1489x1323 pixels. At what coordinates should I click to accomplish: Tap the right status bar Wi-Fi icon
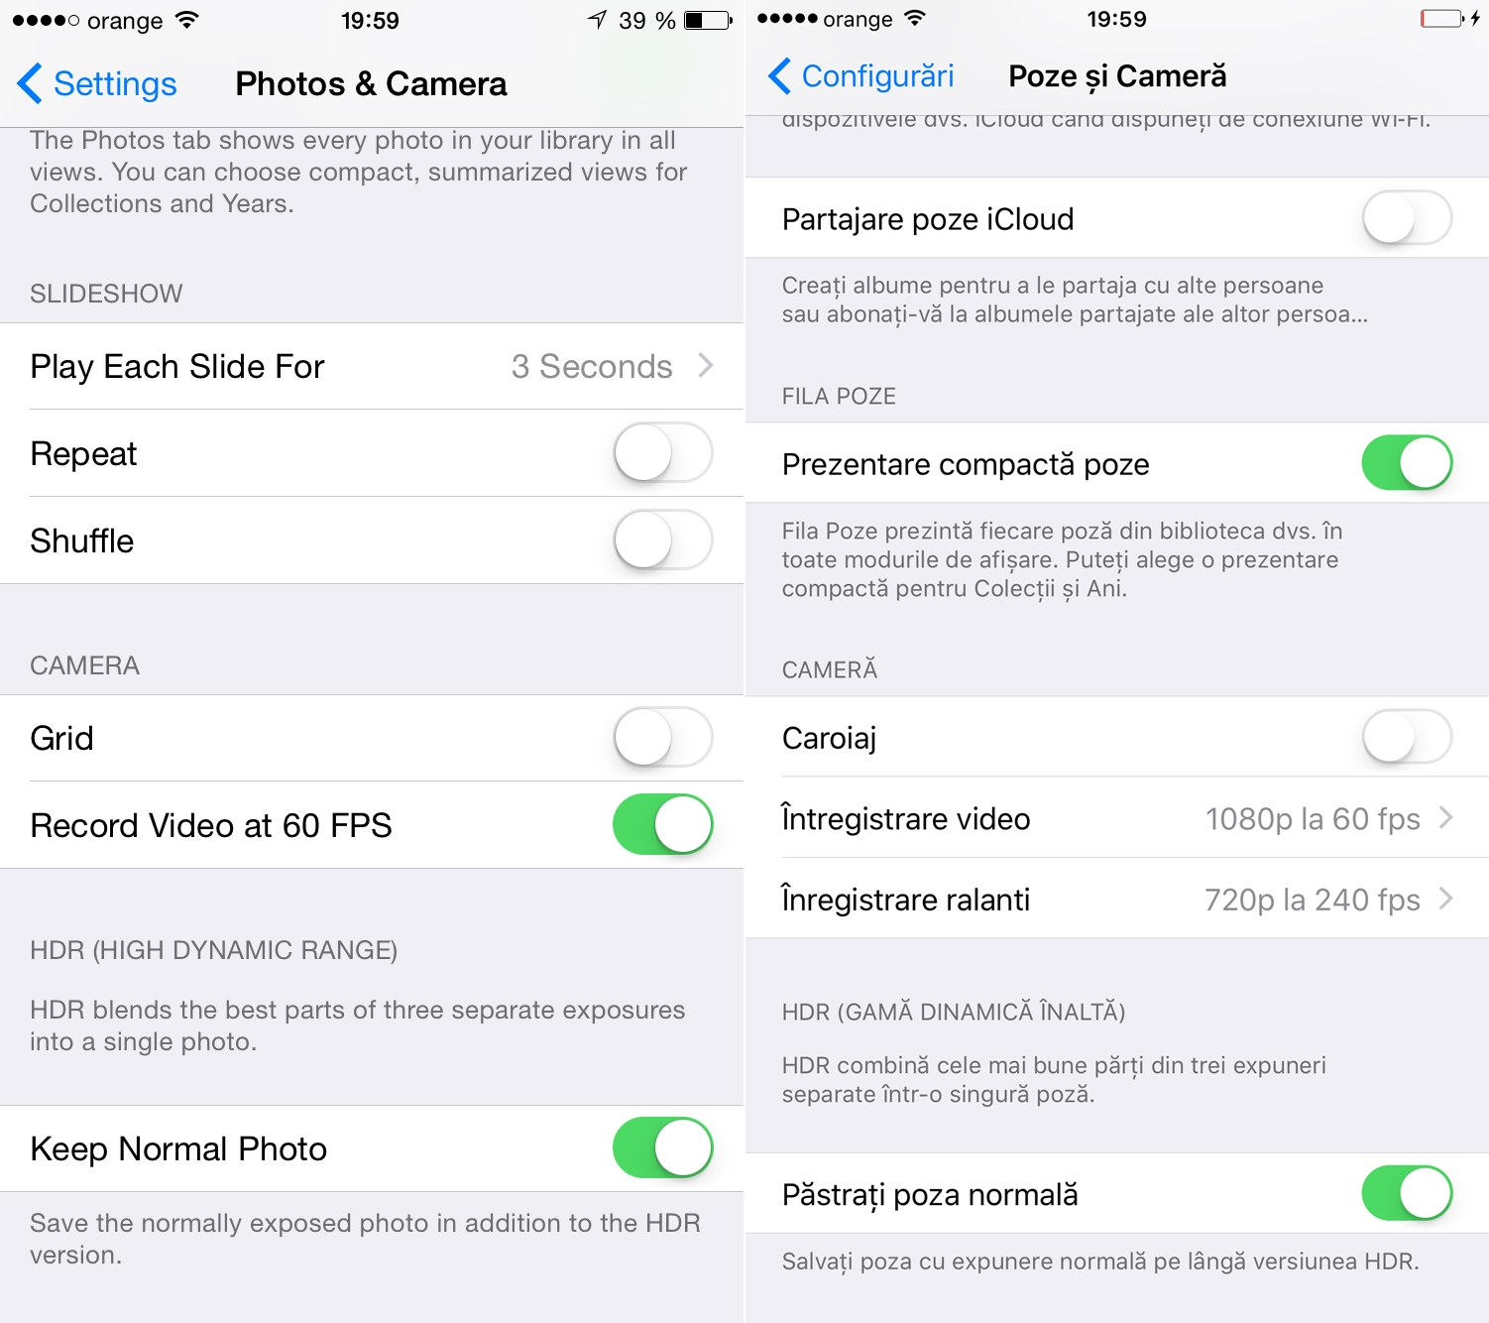[915, 19]
